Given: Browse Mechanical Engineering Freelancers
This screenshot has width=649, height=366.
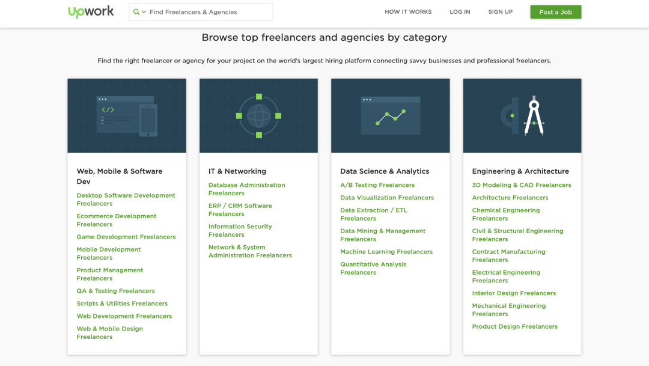Looking at the screenshot, I should (x=509, y=310).
